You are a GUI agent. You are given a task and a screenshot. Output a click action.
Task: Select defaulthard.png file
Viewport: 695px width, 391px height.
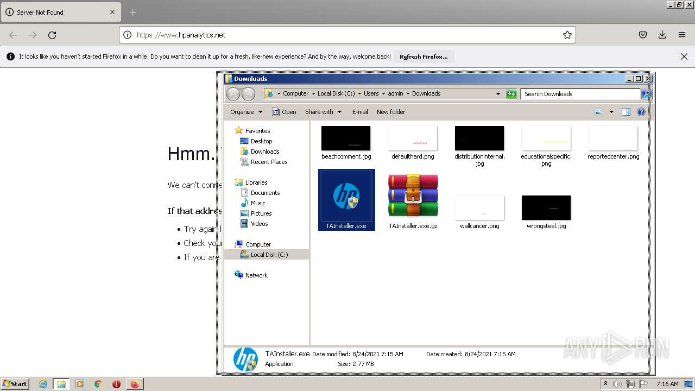[x=413, y=143]
